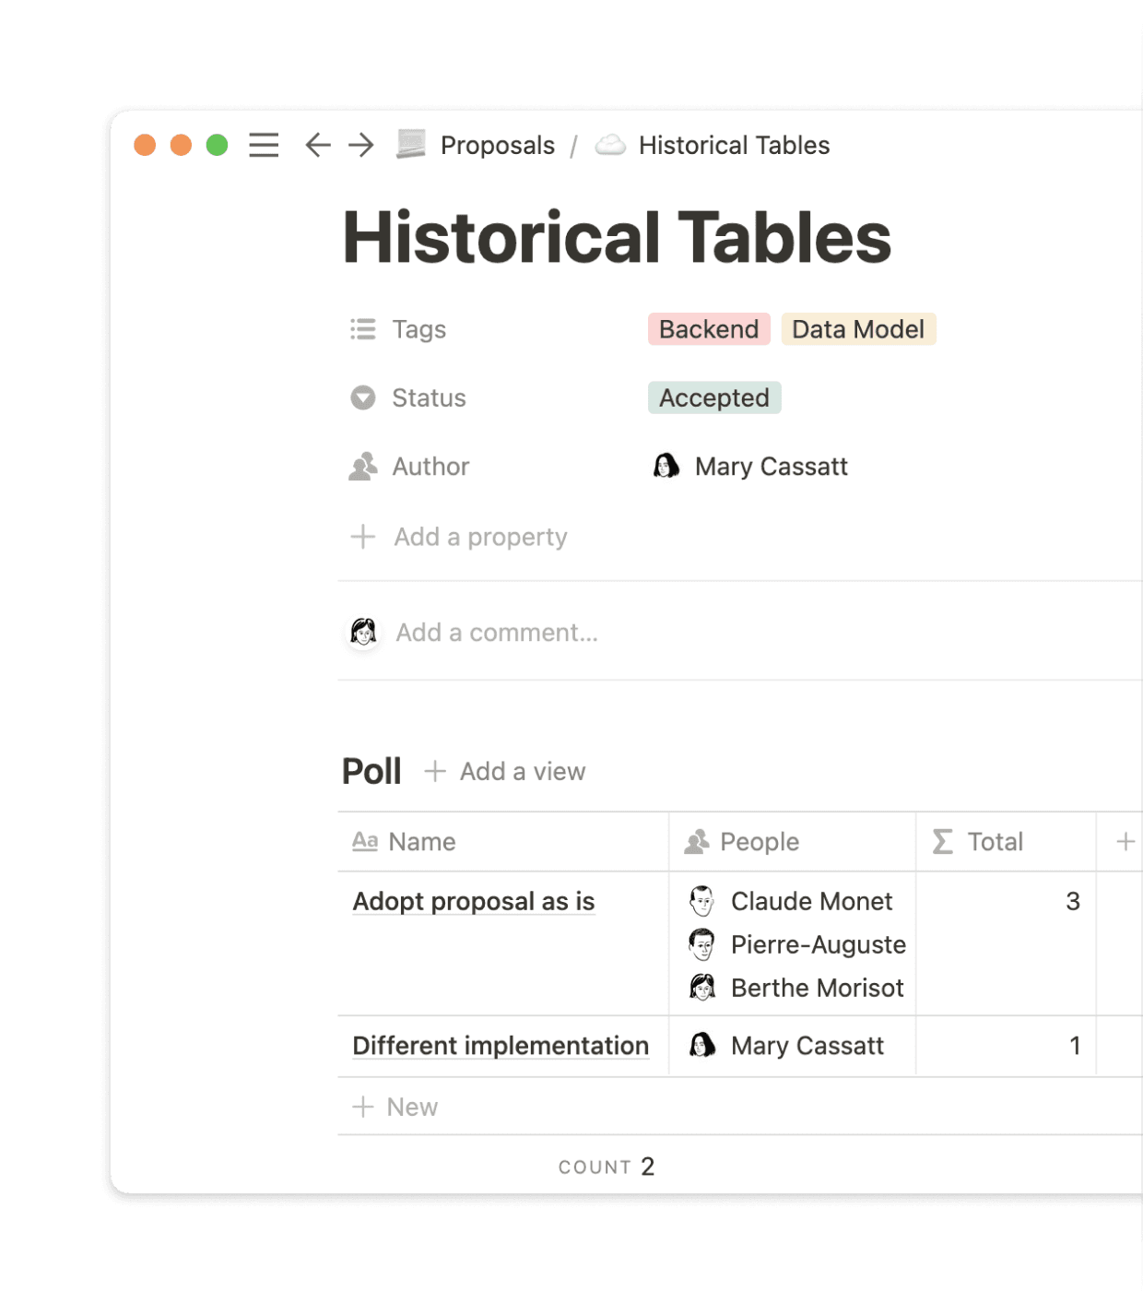Select the Backend tag

(709, 329)
